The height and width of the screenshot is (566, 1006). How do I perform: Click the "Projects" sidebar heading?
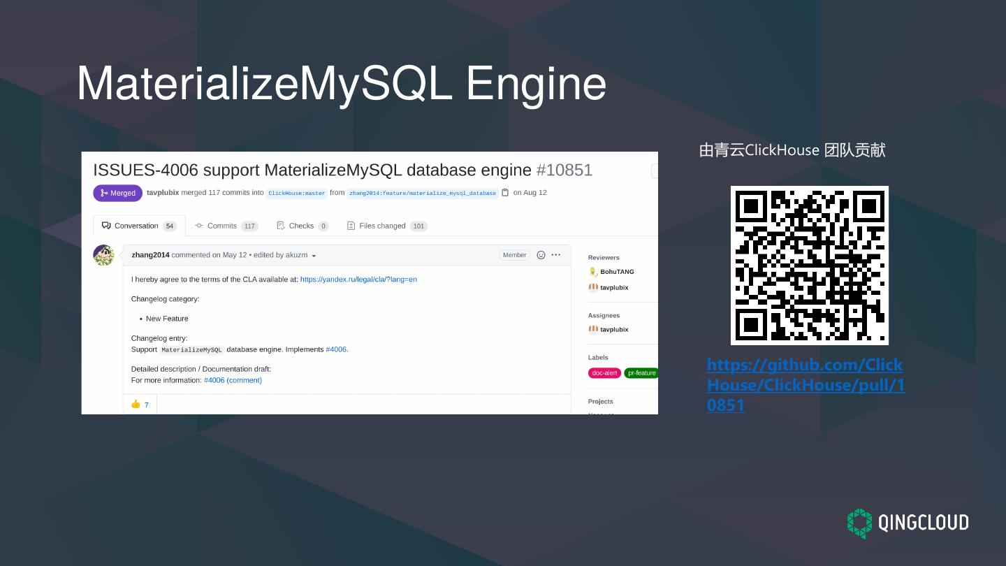601,402
